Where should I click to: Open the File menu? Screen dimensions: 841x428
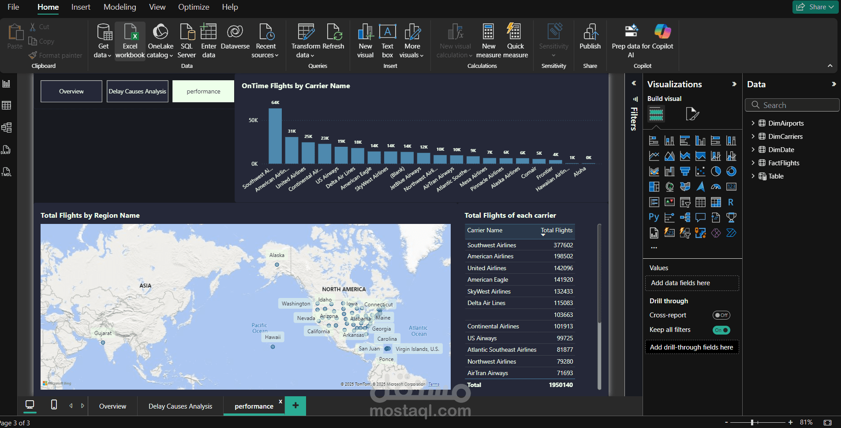(13, 7)
